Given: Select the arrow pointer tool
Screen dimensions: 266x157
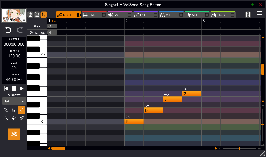Looking at the screenshot, I should pyautogui.click(x=6, y=110).
